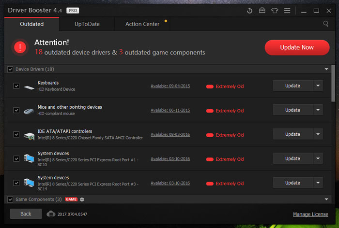
Task: Open Update dropdown arrow for IDE ATA/ATAPI
Action: (318, 134)
